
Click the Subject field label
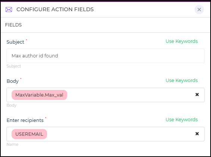pyautogui.click(x=15, y=42)
